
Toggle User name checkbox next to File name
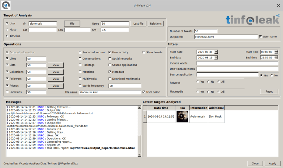pyautogui.click(x=144, y=92)
